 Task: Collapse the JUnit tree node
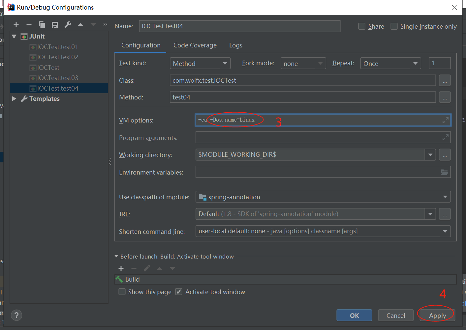(14, 37)
